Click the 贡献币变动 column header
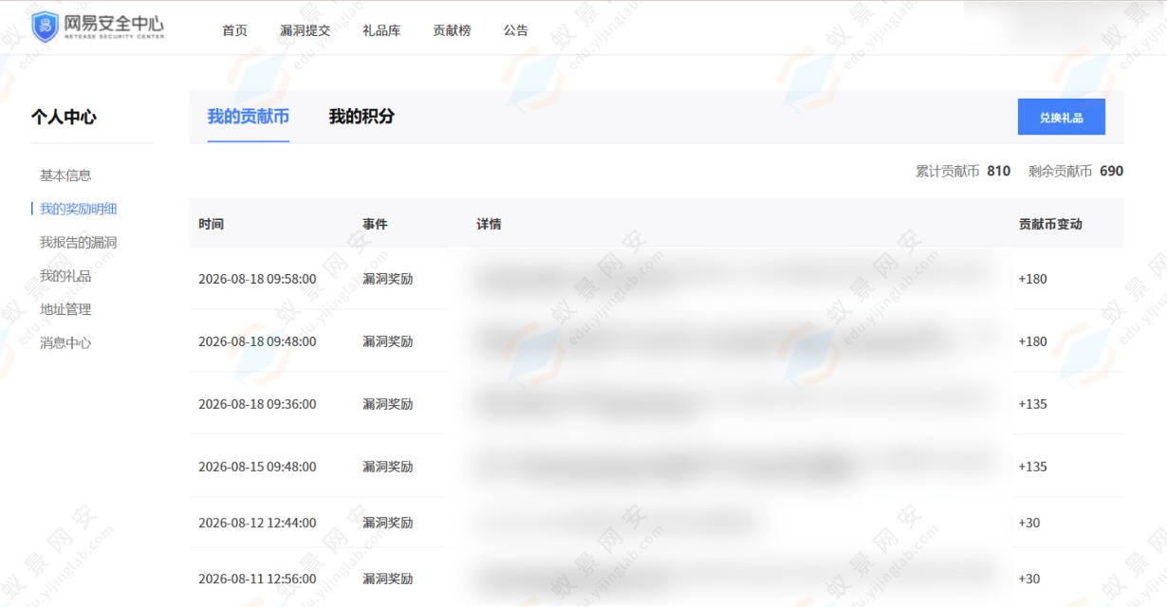This screenshot has height=607, width=1167. 1050,224
